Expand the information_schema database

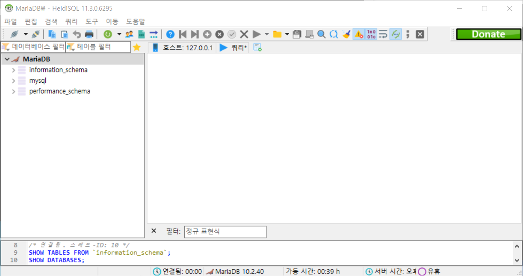point(13,70)
